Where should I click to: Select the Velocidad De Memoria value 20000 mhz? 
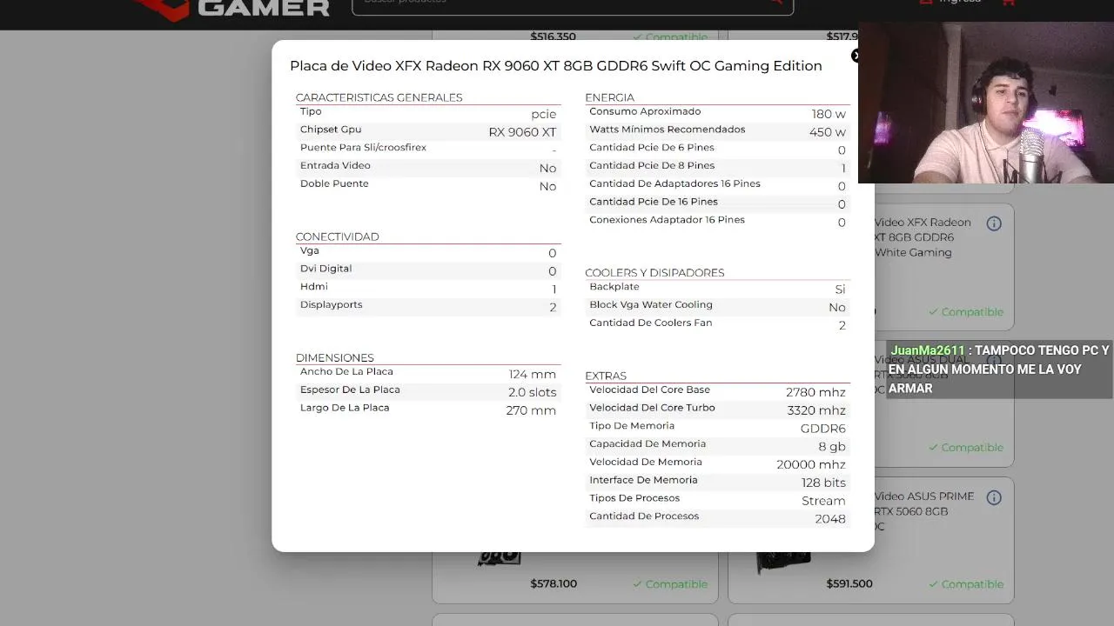coord(811,464)
